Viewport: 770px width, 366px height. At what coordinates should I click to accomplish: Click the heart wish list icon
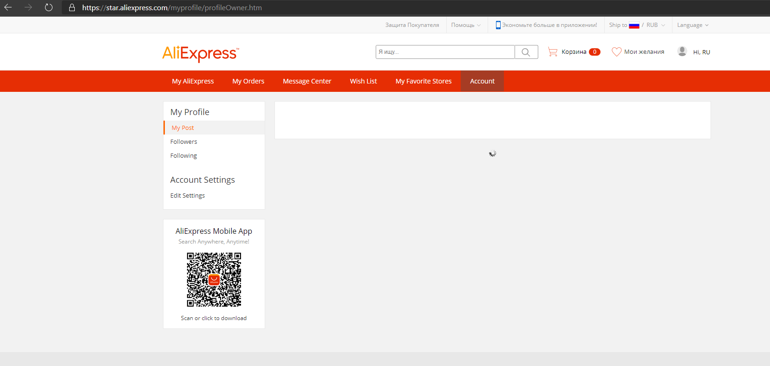click(616, 52)
